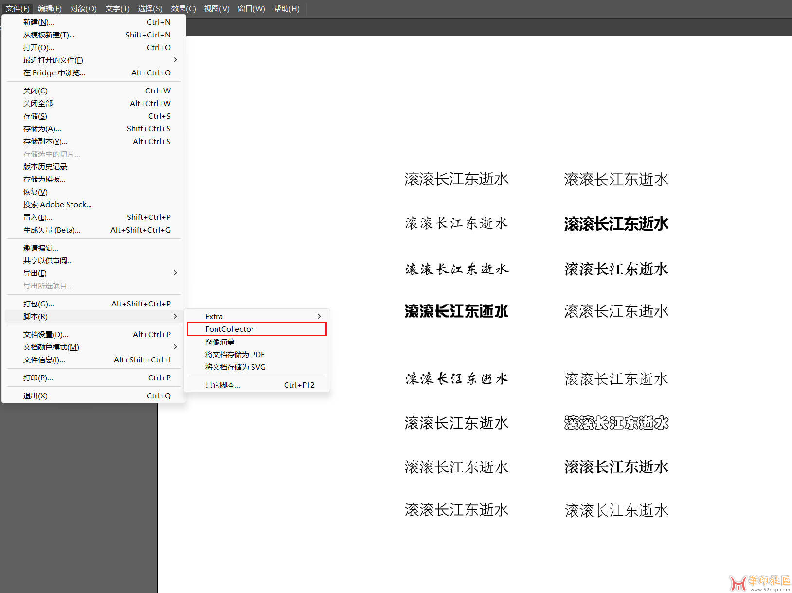Run the FontCollector script
792x593 pixels.
pyautogui.click(x=257, y=329)
